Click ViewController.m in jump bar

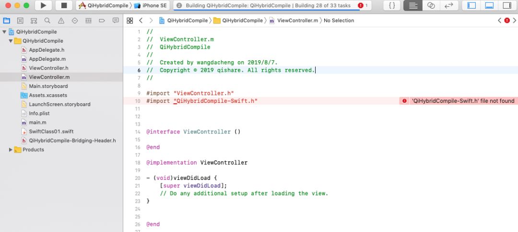coord(294,21)
